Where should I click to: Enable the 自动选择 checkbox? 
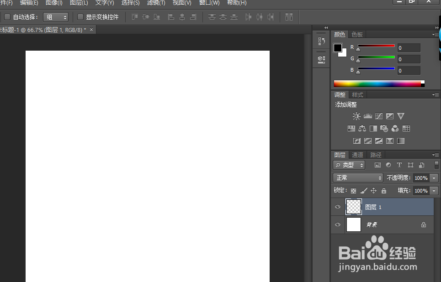point(7,17)
